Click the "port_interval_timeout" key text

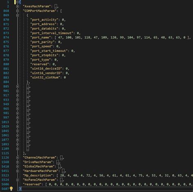click(x=52, y=33)
